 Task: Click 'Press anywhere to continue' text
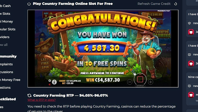tap(102, 73)
